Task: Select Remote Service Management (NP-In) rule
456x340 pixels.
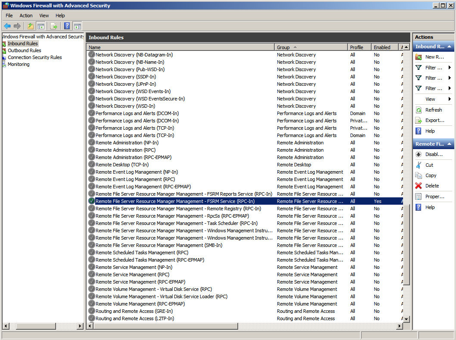Action: [x=134, y=267]
